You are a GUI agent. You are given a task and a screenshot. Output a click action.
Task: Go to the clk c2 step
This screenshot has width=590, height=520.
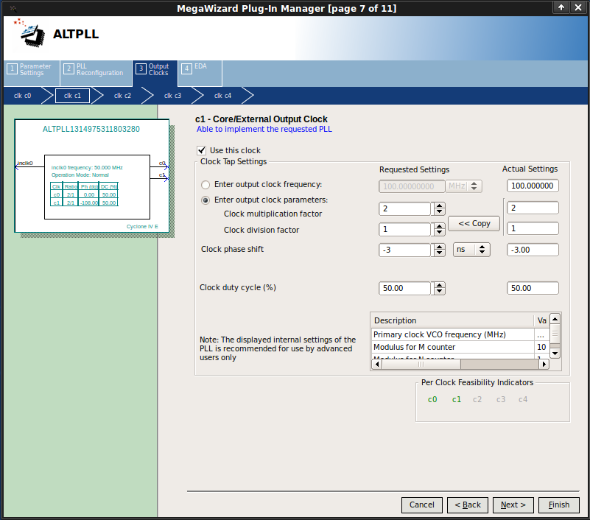[122, 96]
